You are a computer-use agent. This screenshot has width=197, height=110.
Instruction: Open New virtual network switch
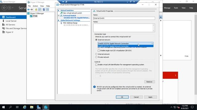click(x=72, y=13)
